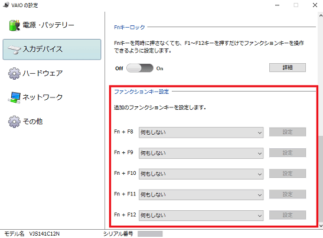
Task: Click the scrollbar up arrow
Action: point(321,15)
